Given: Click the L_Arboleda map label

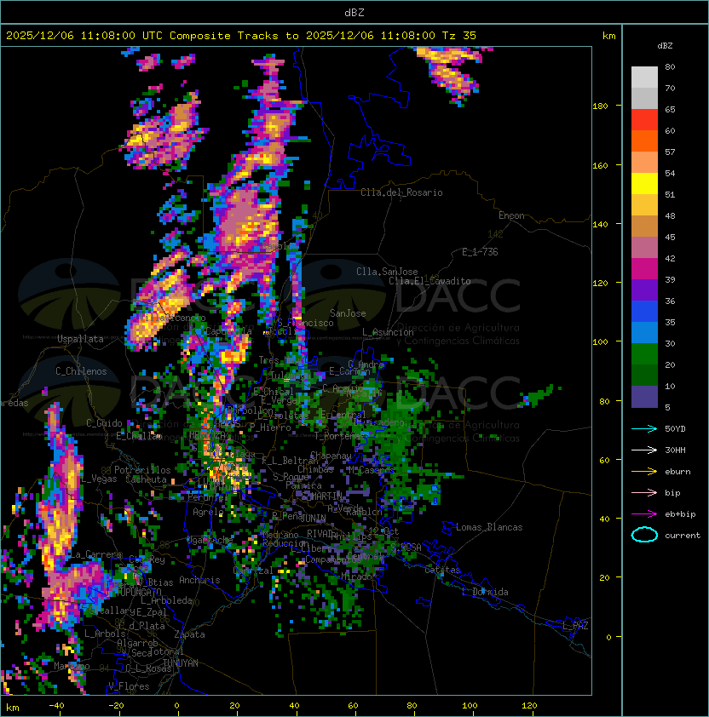Looking at the screenshot, I should coord(166,600).
